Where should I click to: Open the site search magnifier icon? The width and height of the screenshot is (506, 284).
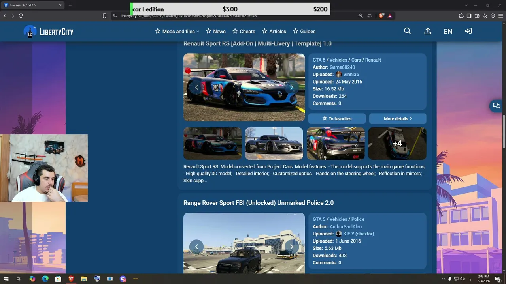point(408,31)
